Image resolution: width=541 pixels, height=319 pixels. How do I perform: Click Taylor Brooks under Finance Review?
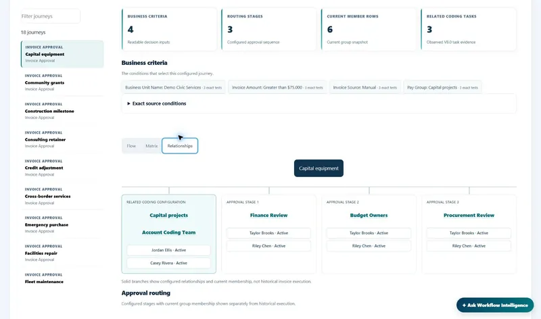tap(268, 232)
